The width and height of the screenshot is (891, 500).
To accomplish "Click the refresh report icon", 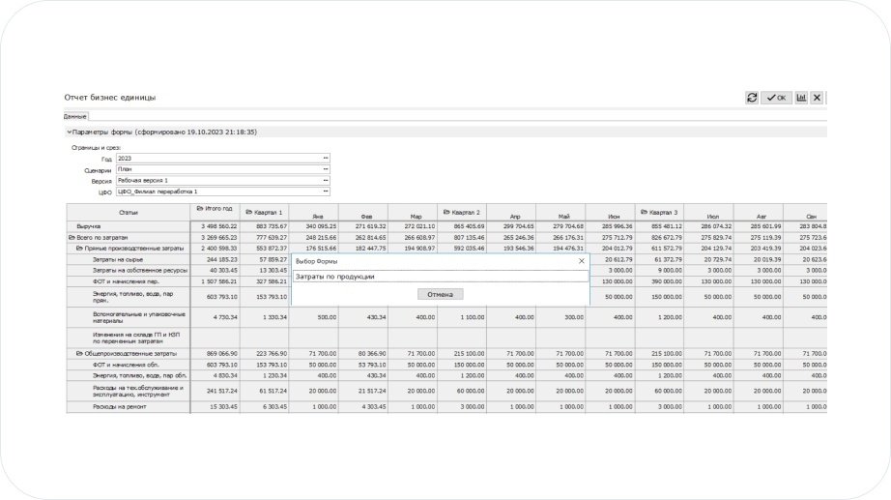I will pos(752,98).
